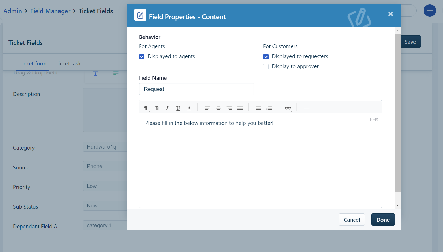Go to Field Manager breadcrumb
This screenshot has width=443, height=252.
pos(50,11)
